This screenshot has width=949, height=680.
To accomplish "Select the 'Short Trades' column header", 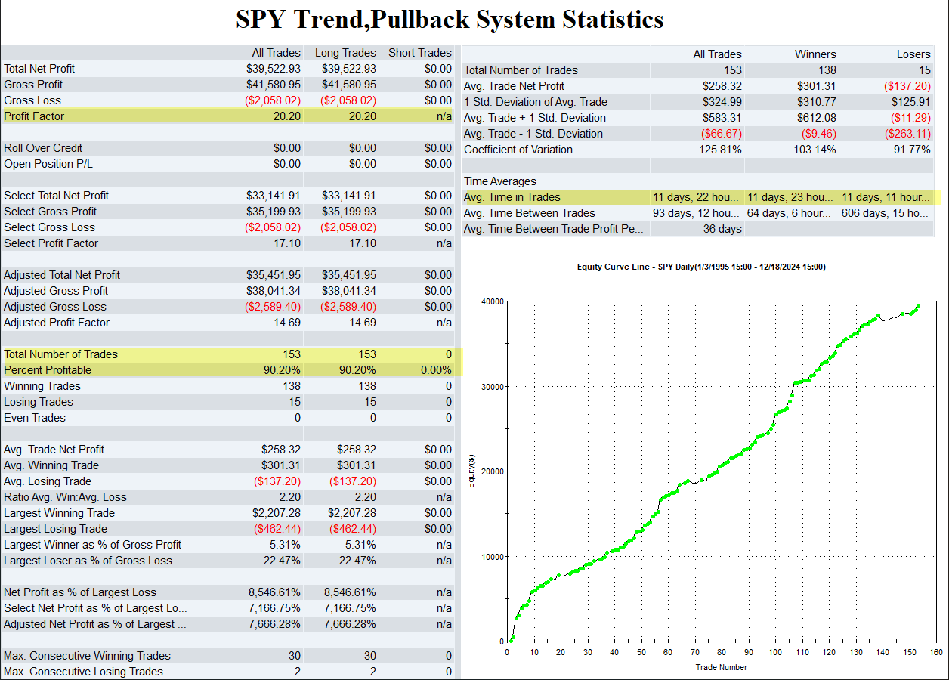I will click(419, 53).
